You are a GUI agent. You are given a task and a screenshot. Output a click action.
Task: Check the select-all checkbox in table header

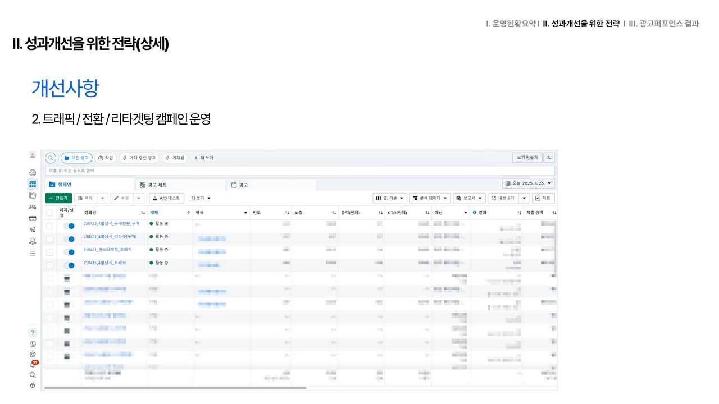click(x=50, y=213)
